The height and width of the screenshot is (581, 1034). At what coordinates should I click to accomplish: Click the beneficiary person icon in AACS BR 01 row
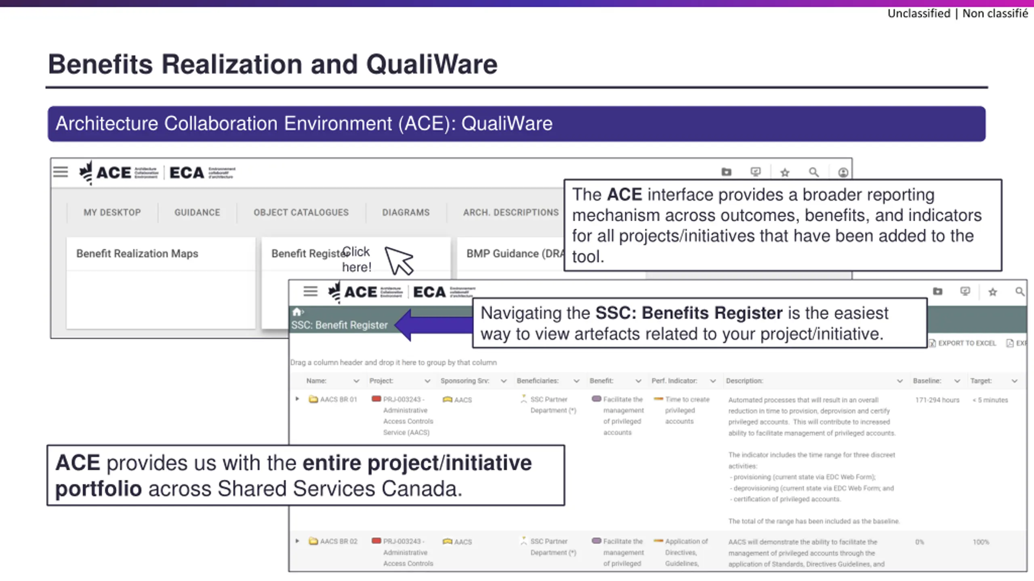(x=524, y=399)
